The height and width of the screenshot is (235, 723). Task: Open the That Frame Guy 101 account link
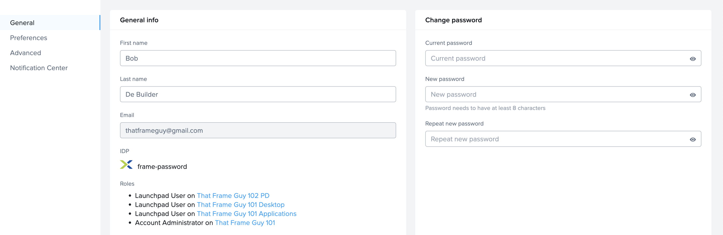click(245, 223)
